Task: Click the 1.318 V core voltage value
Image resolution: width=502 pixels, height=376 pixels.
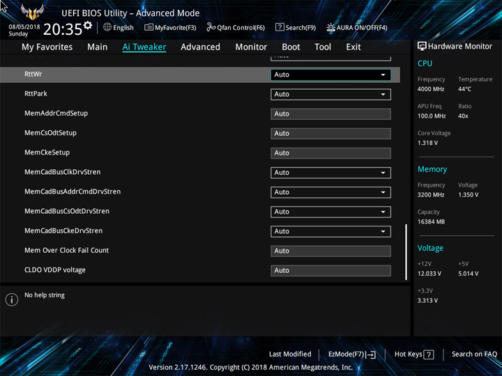Action: tap(427, 143)
